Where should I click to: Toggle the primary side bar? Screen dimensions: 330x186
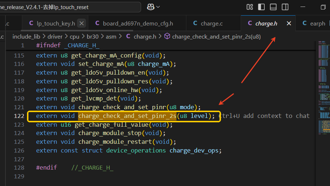pos(261,7)
